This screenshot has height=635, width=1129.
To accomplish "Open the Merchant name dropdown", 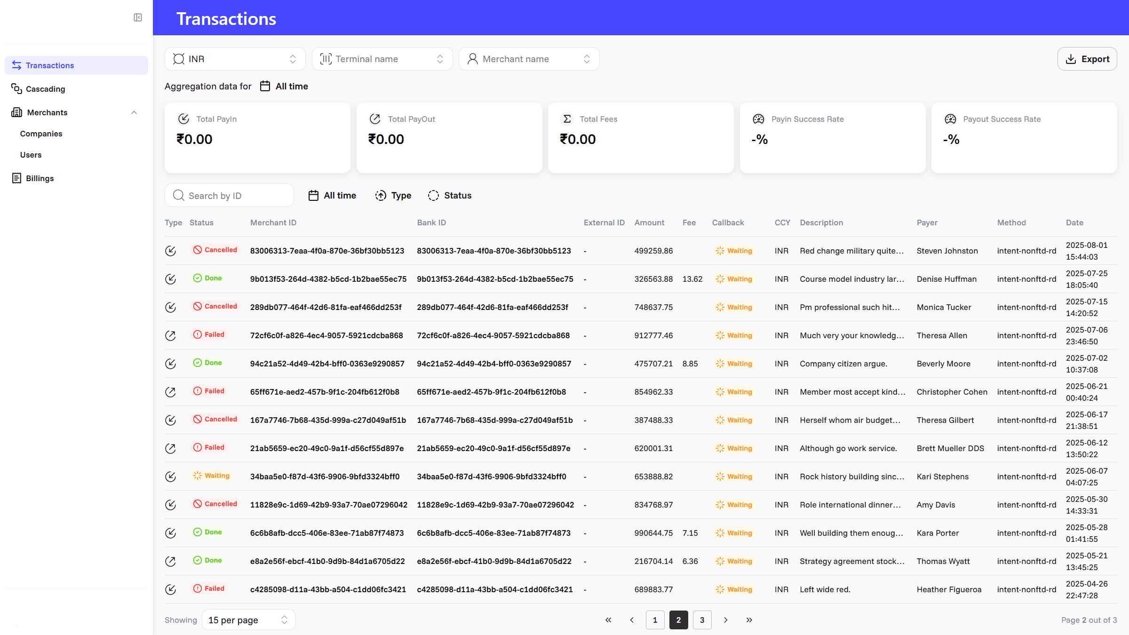I will [529, 59].
